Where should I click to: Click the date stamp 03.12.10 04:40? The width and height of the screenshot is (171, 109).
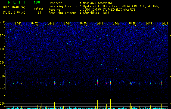14,13
